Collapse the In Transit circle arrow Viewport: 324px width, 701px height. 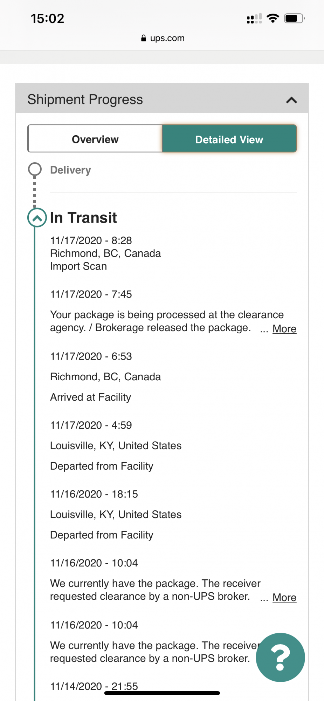[x=37, y=218]
